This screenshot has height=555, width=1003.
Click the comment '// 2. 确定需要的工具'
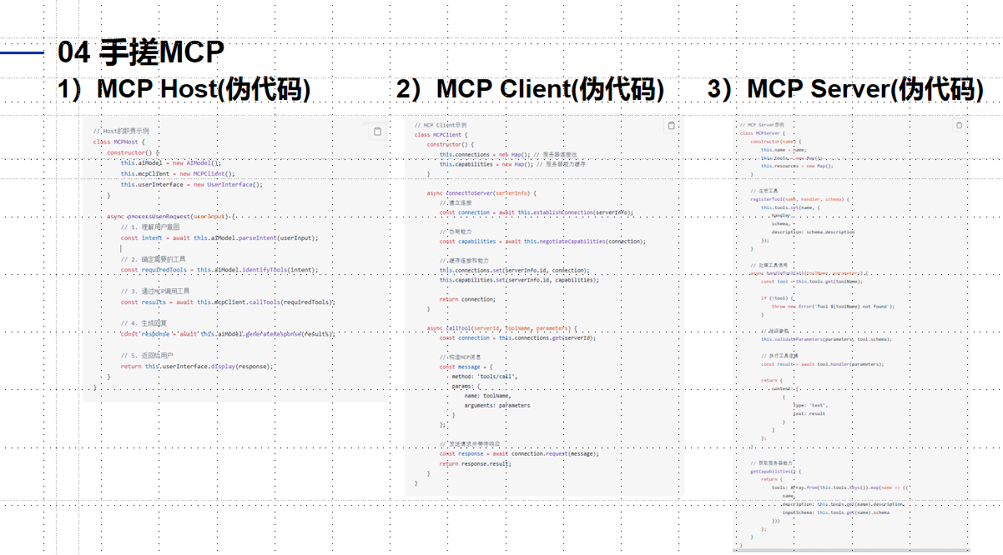(153, 259)
